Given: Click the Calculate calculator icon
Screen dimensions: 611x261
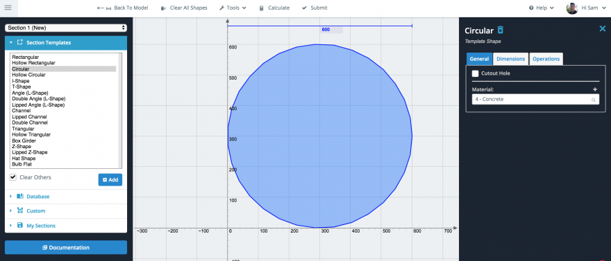Looking at the screenshot, I should [262, 8].
